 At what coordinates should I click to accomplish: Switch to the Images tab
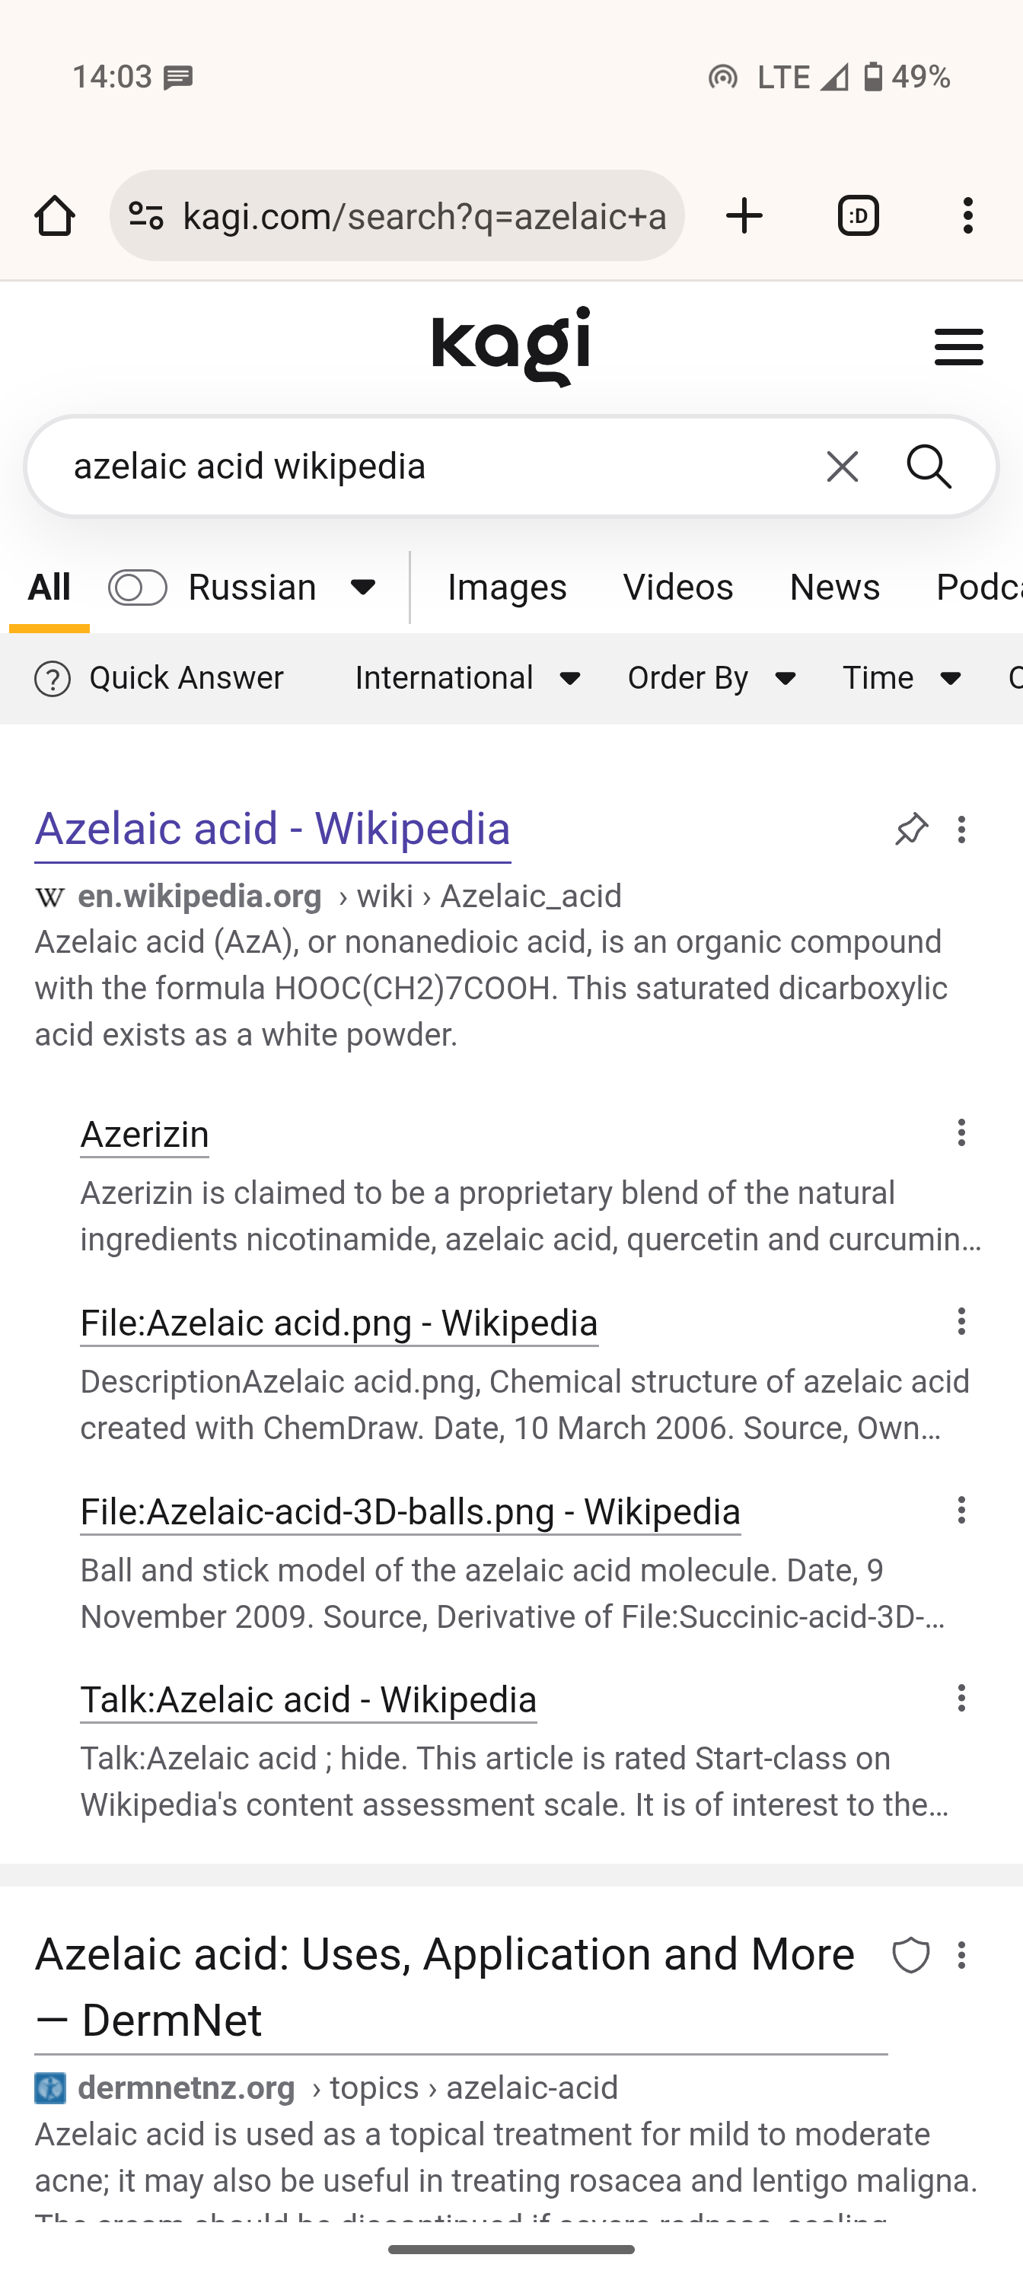(x=507, y=588)
